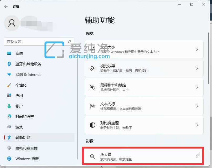Viewport: 212px width, 168px height.
Task: Click the Wi-Fi network icon in sidebar
Action: point(9,75)
